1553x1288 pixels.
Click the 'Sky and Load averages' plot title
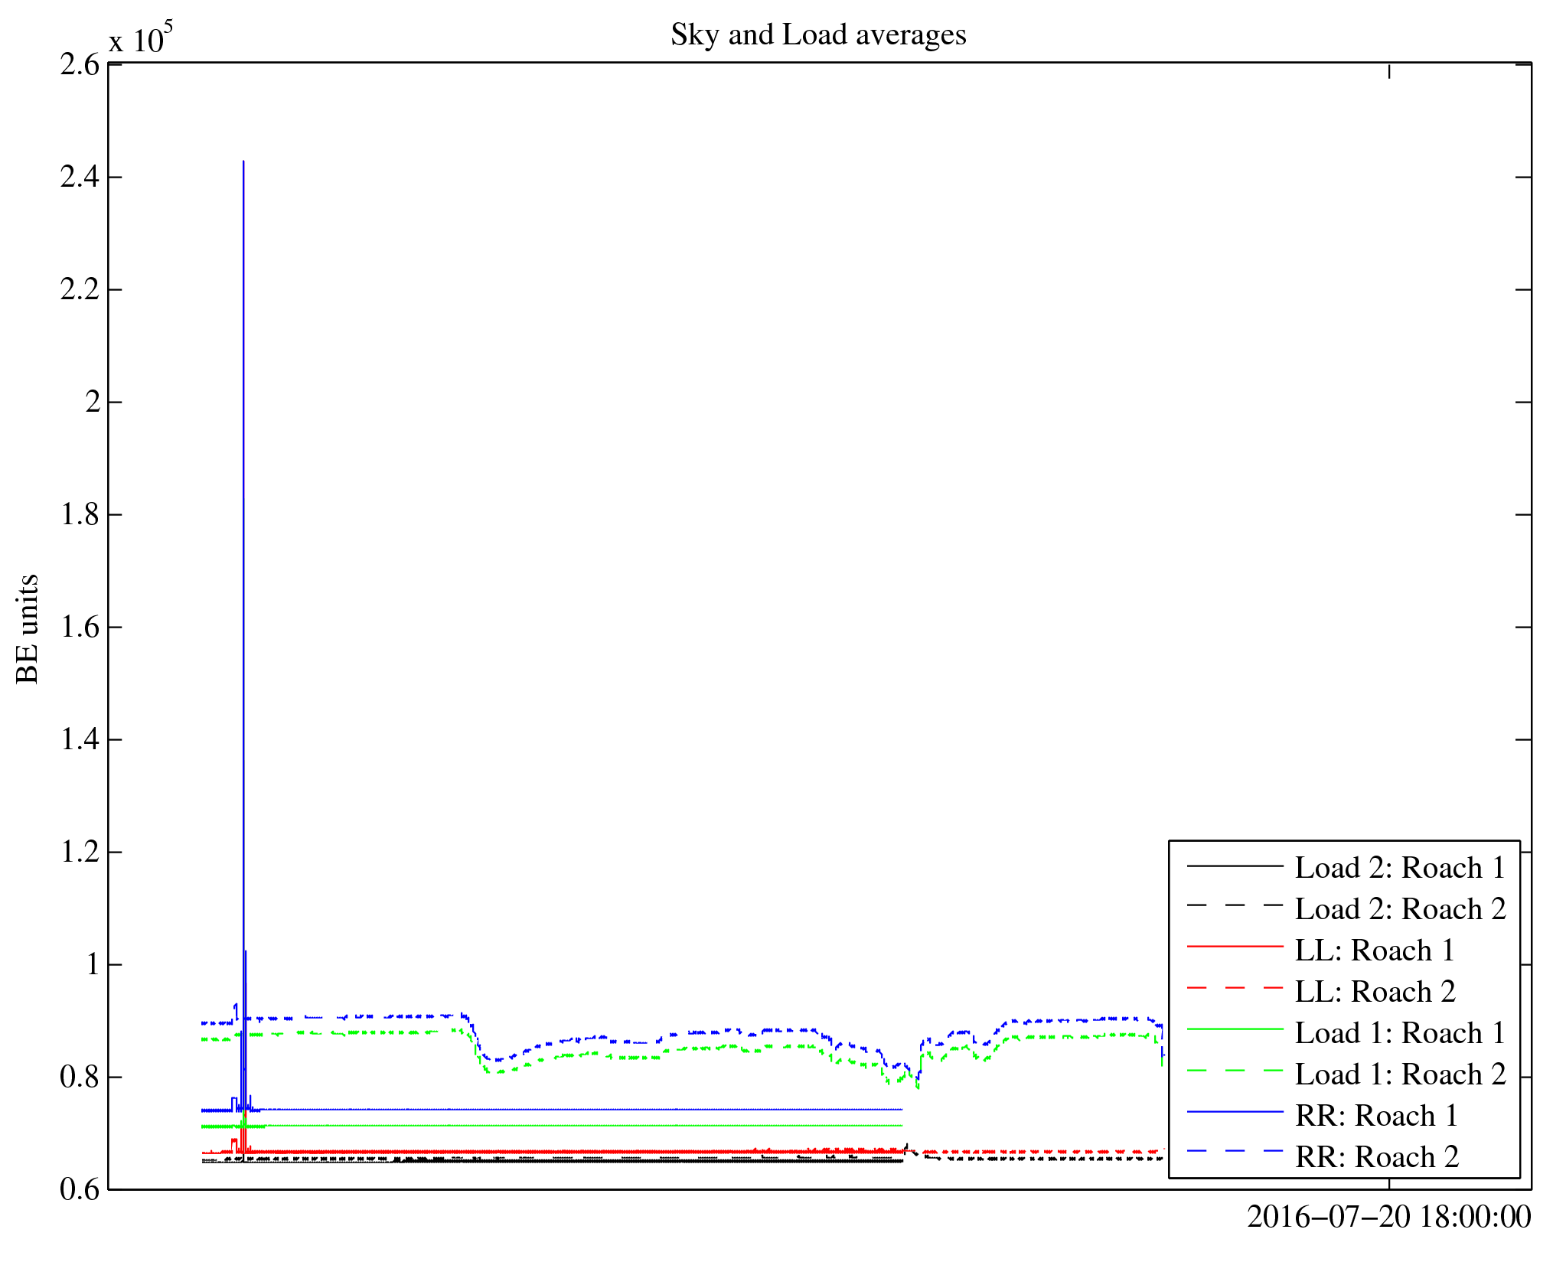817,35
